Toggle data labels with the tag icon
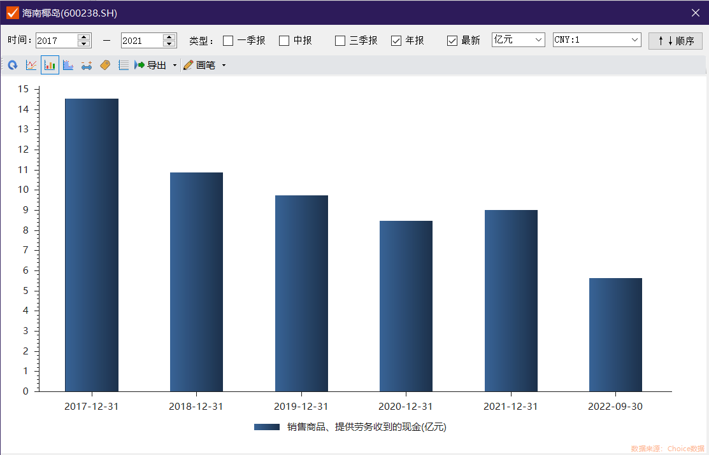This screenshot has height=455, width=709. click(105, 65)
